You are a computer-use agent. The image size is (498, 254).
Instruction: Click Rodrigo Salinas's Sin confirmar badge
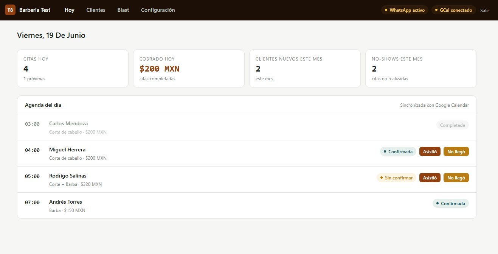pyautogui.click(x=396, y=178)
